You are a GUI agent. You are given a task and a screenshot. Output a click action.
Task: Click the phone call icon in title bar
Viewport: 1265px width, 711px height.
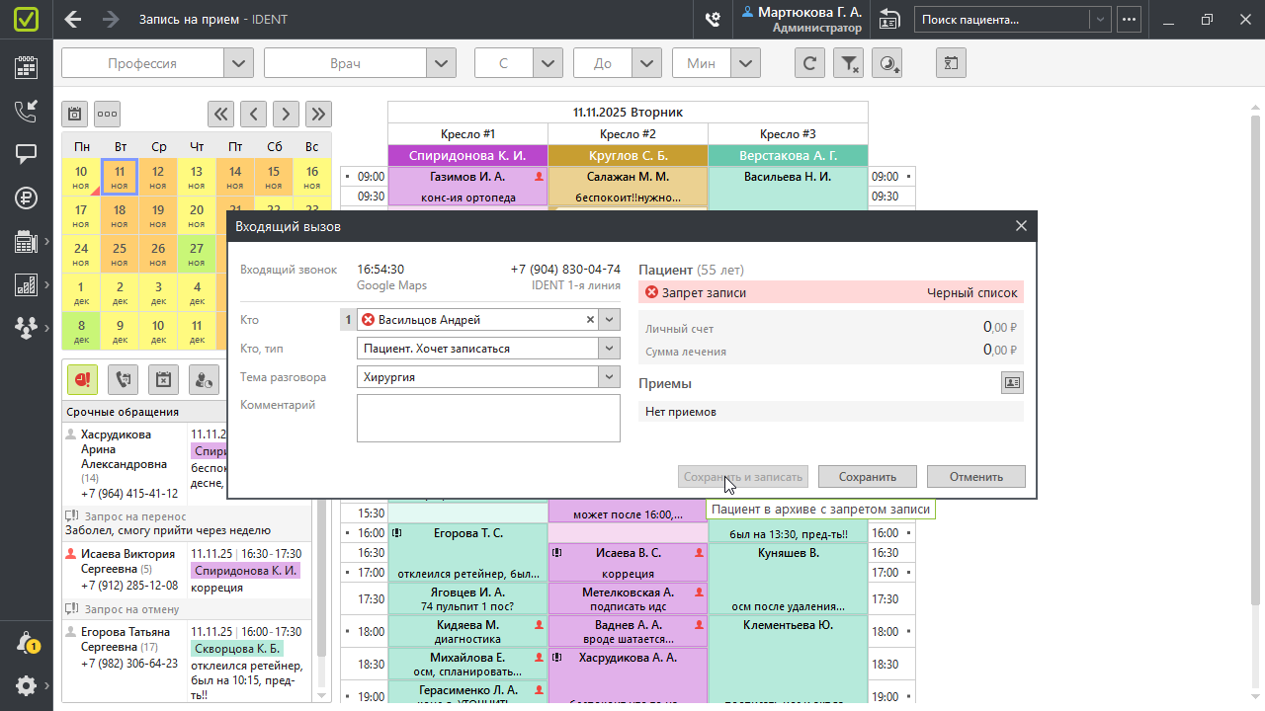[712, 19]
